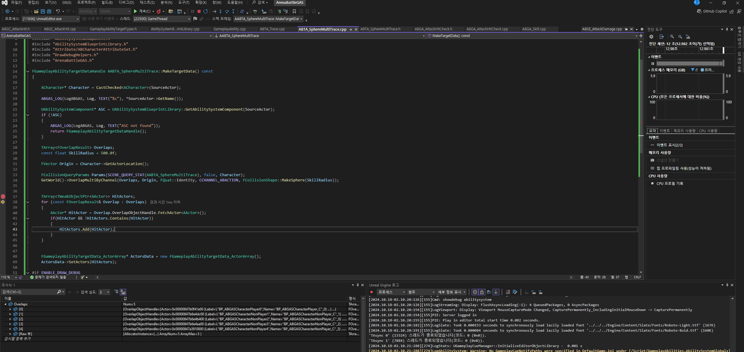Collapse the for loop on line 38
Viewport: 744px width, 352px height.
28,202
